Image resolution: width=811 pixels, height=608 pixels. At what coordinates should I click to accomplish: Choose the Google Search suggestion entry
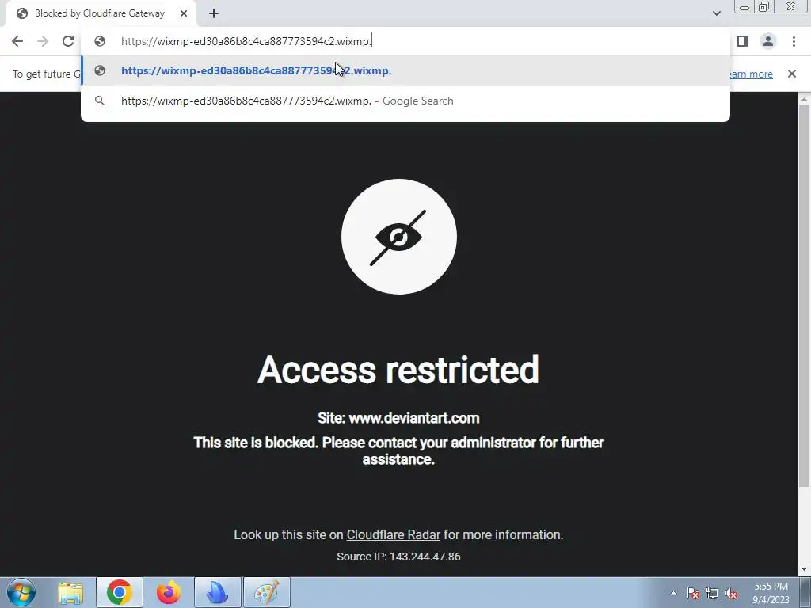[x=405, y=101]
